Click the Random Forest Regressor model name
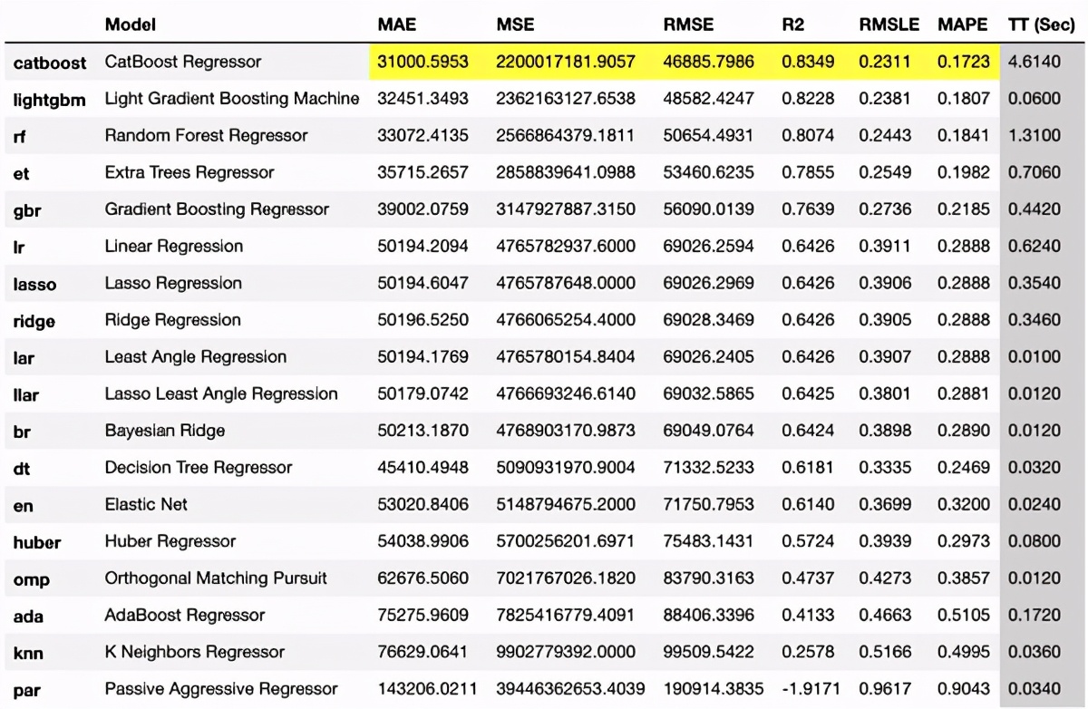Image resolution: width=1088 pixels, height=709 pixels. coord(207,135)
